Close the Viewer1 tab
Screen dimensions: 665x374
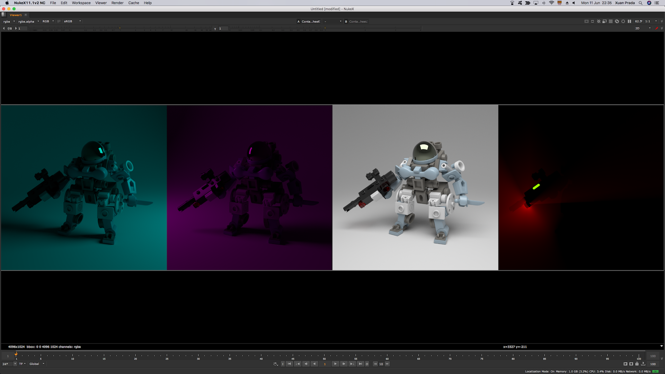[26, 15]
